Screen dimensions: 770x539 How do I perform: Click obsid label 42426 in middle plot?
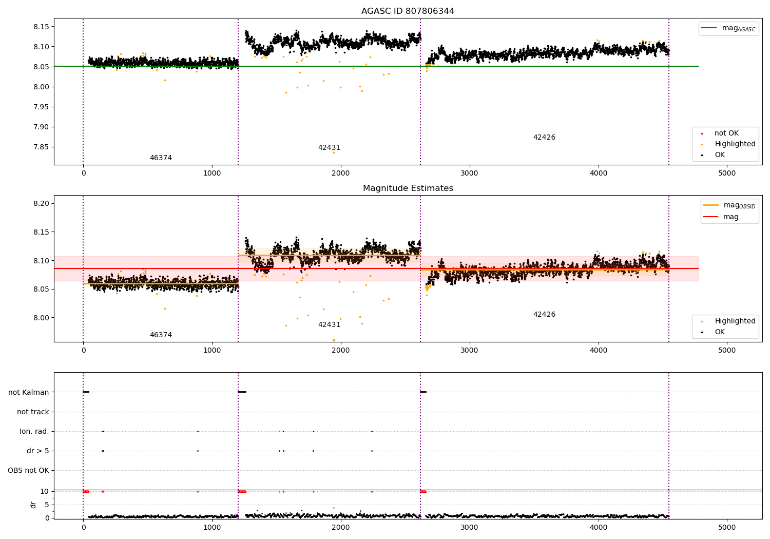(544, 315)
